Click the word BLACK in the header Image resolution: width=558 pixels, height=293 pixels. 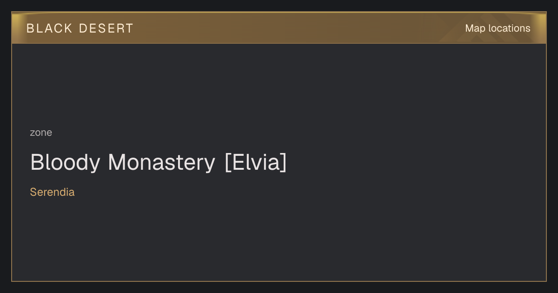click(49, 28)
